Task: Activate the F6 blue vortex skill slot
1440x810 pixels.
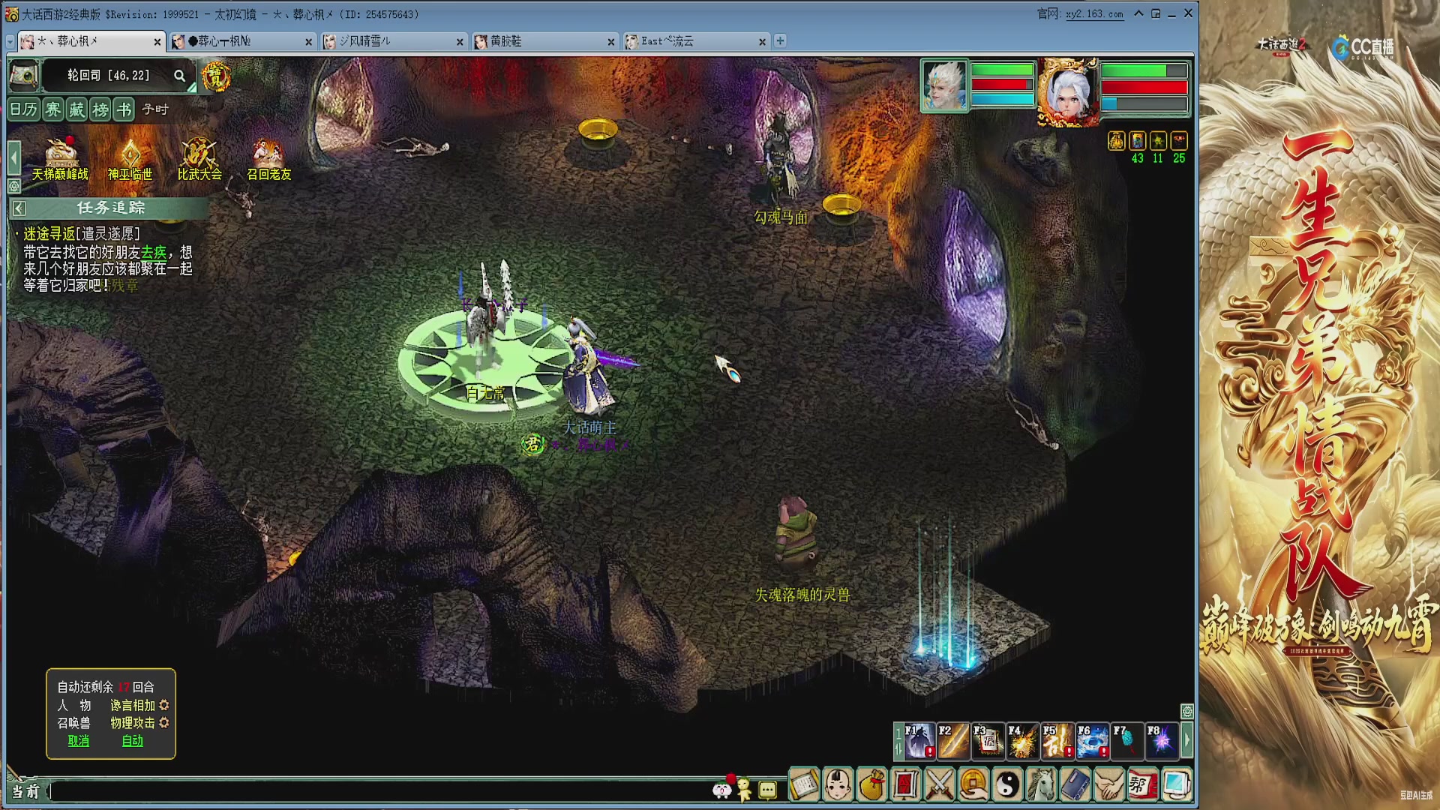Action: [x=1092, y=741]
